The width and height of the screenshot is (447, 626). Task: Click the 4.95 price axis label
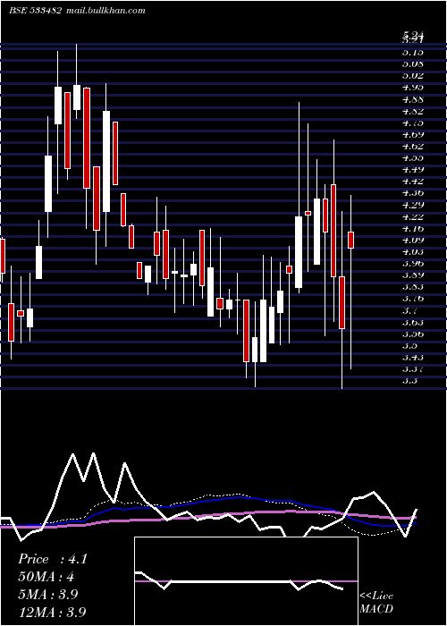413,88
